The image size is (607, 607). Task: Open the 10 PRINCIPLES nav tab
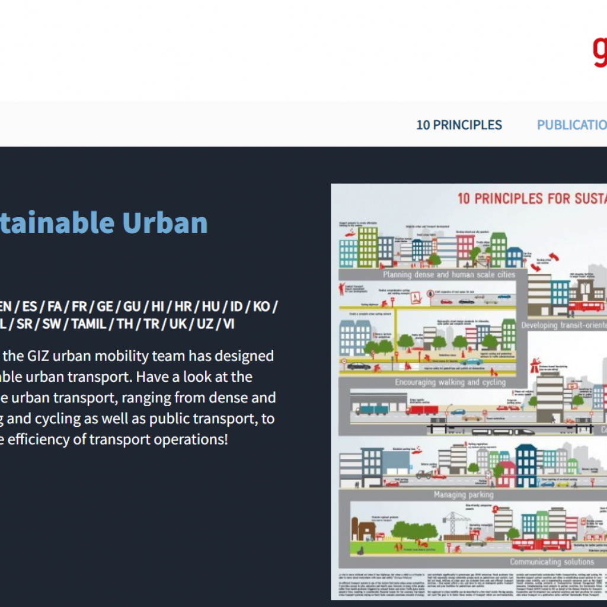(459, 125)
